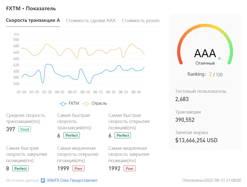The width and height of the screenshot is (247, 187).
Task: Select slowest closing value 1992
Action: coord(114,168)
